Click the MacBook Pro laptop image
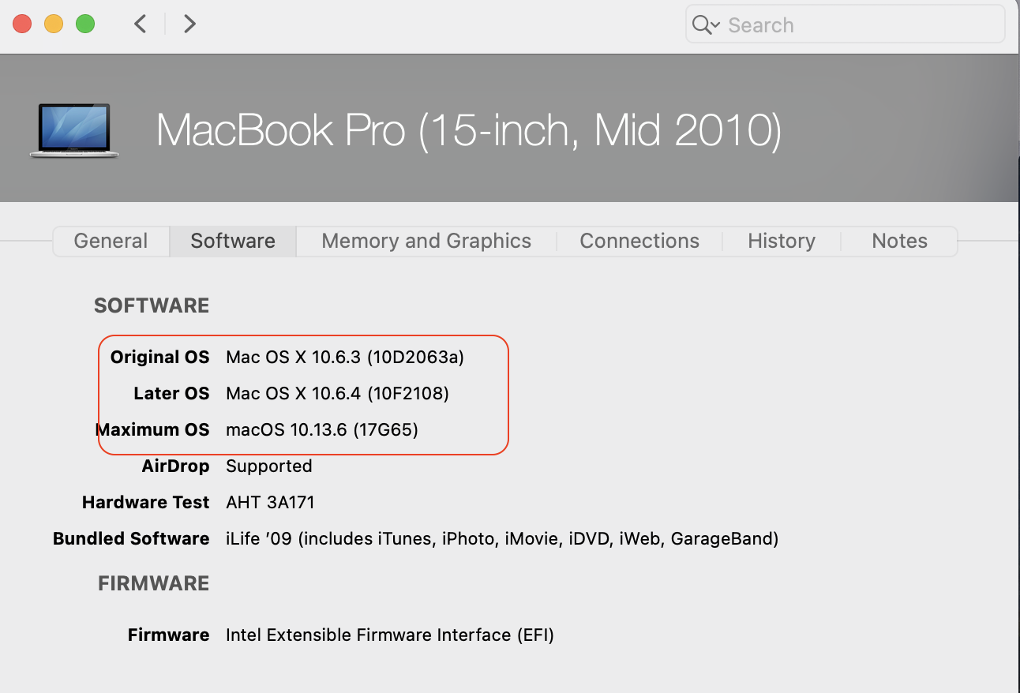Image resolution: width=1020 pixels, height=693 pixels. pos(74,130)
